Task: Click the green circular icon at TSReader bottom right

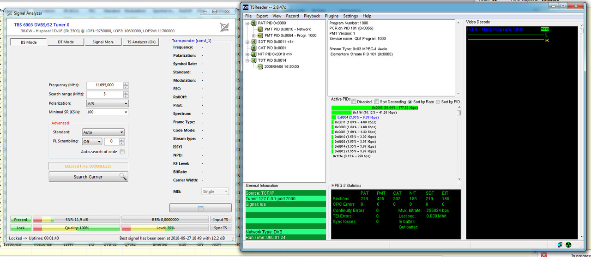Action: click(569, 245)
